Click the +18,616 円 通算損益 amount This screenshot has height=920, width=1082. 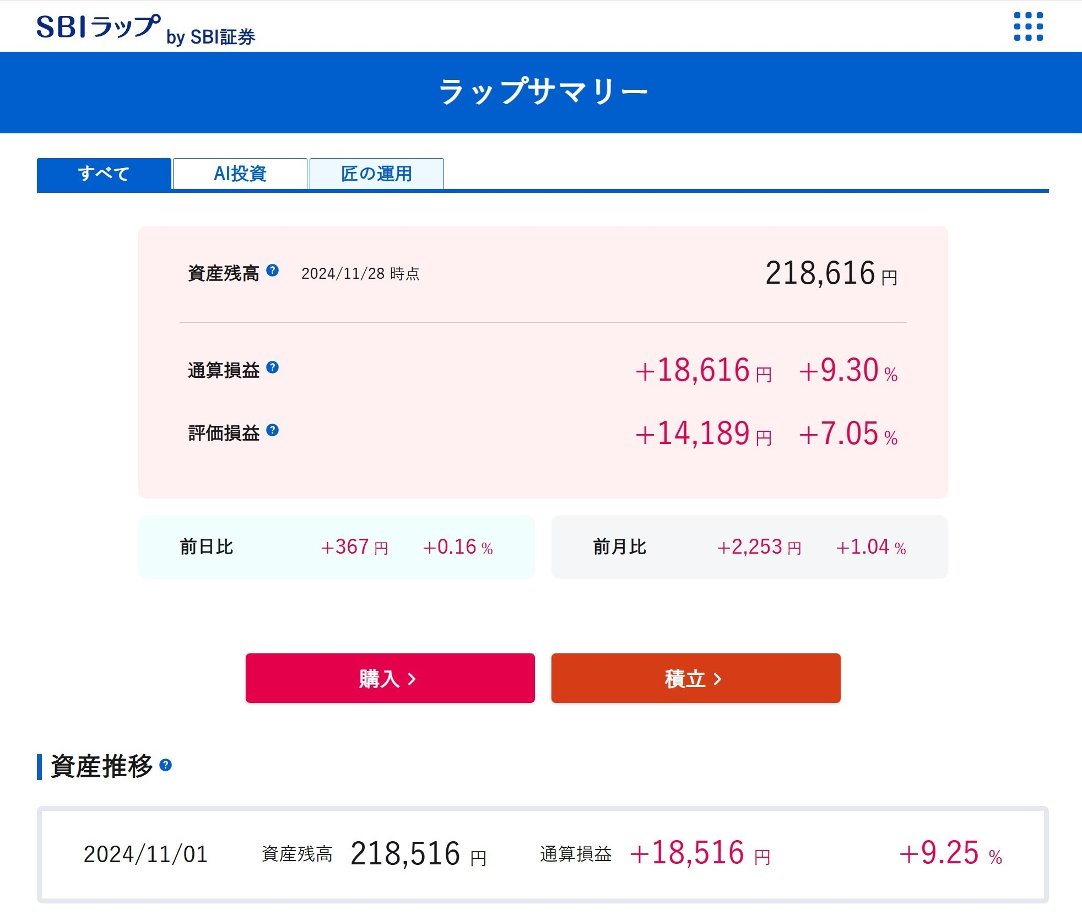[703, 370]
